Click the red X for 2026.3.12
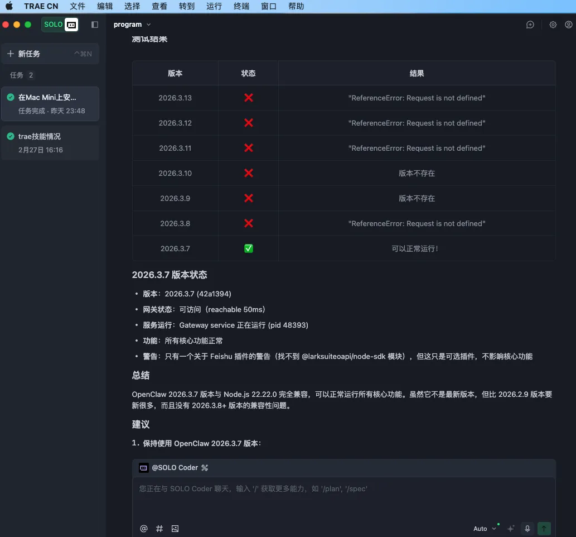 coord(248,123)
